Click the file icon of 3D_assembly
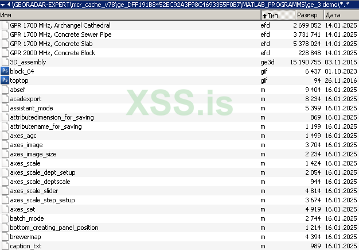 coord(5,62)
